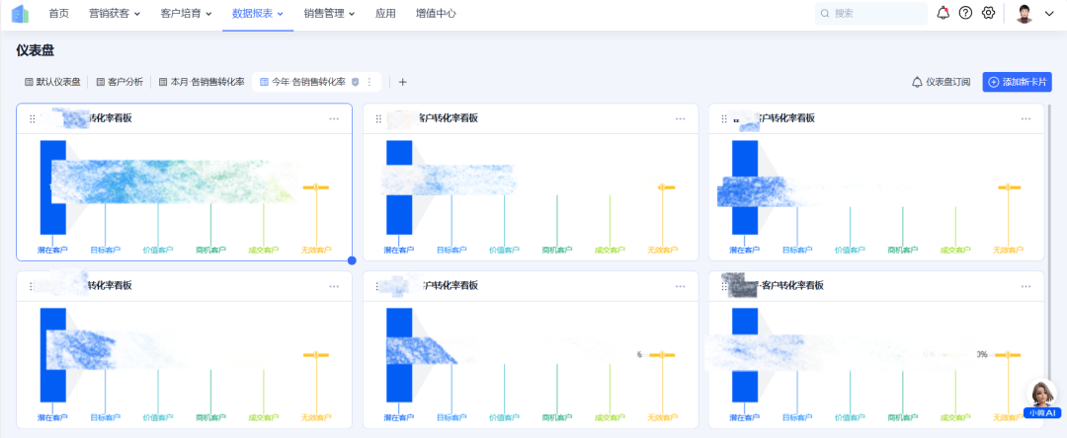Click the drag handle of the bottom-right card
Viewport: 1067px width, 438px height.
tap(724, 286)
